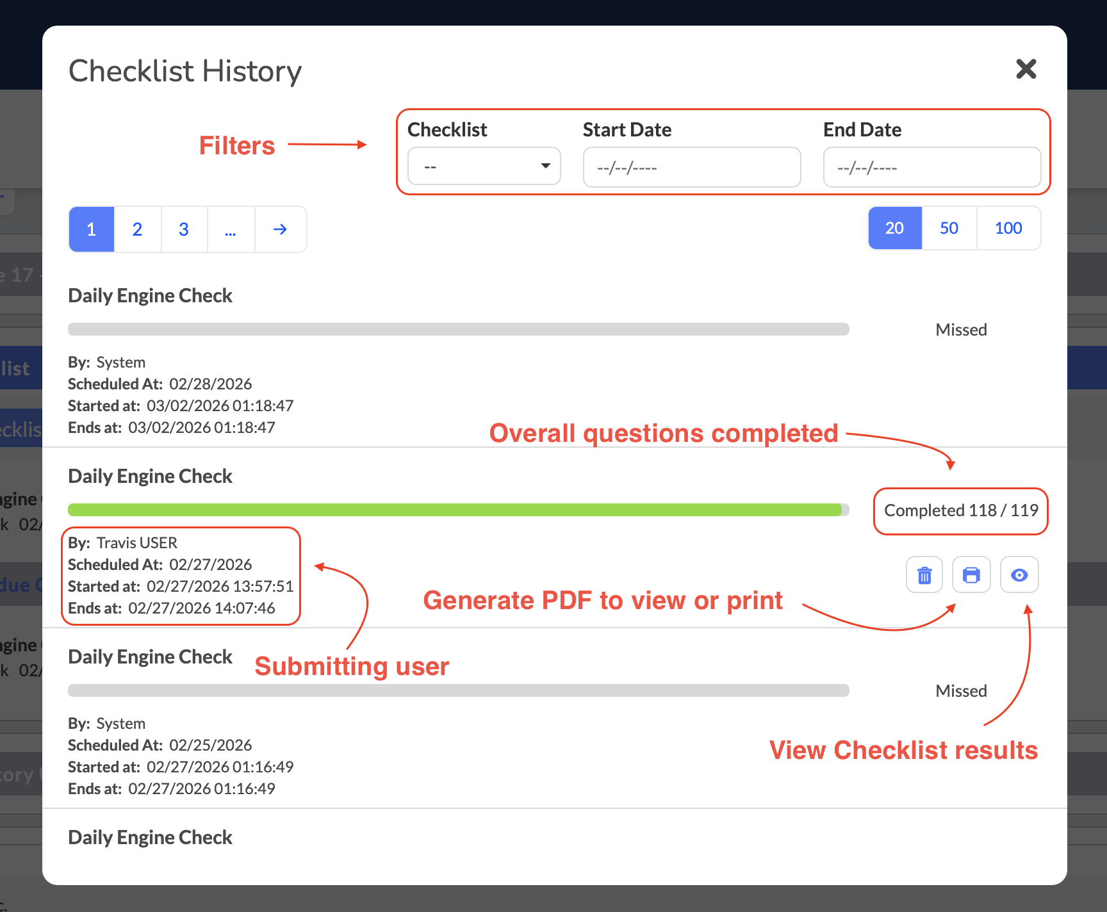This screenshot has width=1107, height=912.
Task: Click 'Ends at: 03/02/2026 01:18:47' text
Action: click(172, 428)
